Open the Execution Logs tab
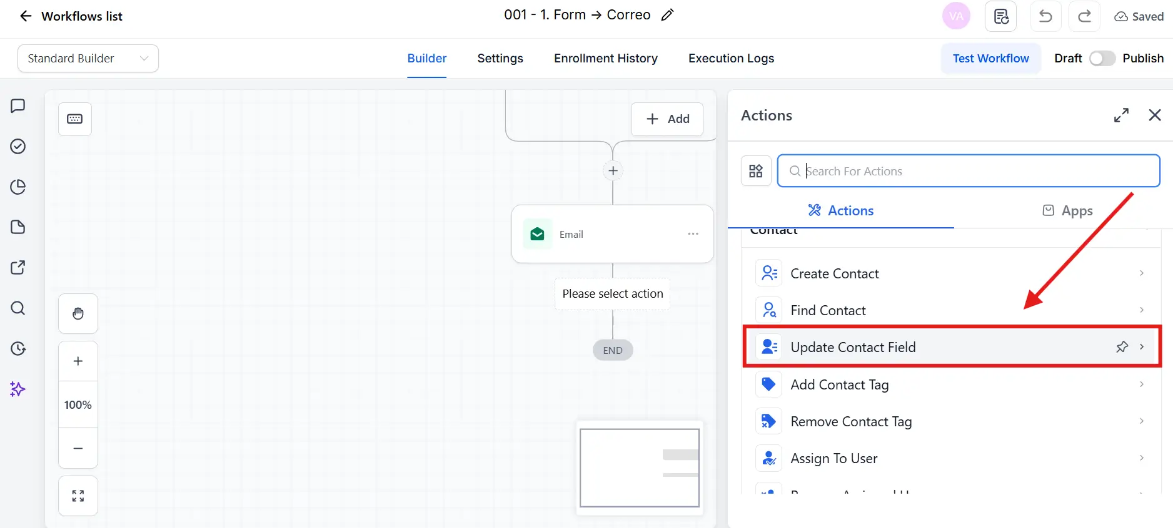The height and width of the screenshot is (528, 1173). coord(731,59)
